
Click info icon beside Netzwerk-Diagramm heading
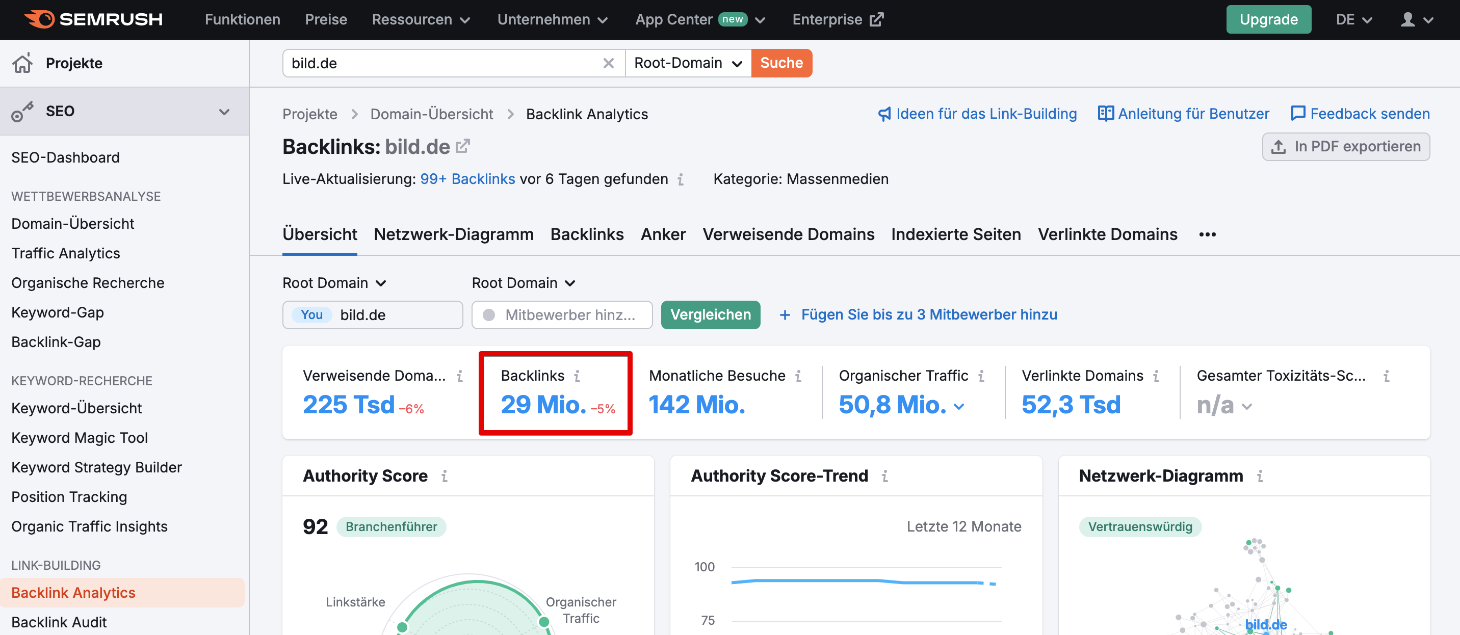[x=1259, y=477]
